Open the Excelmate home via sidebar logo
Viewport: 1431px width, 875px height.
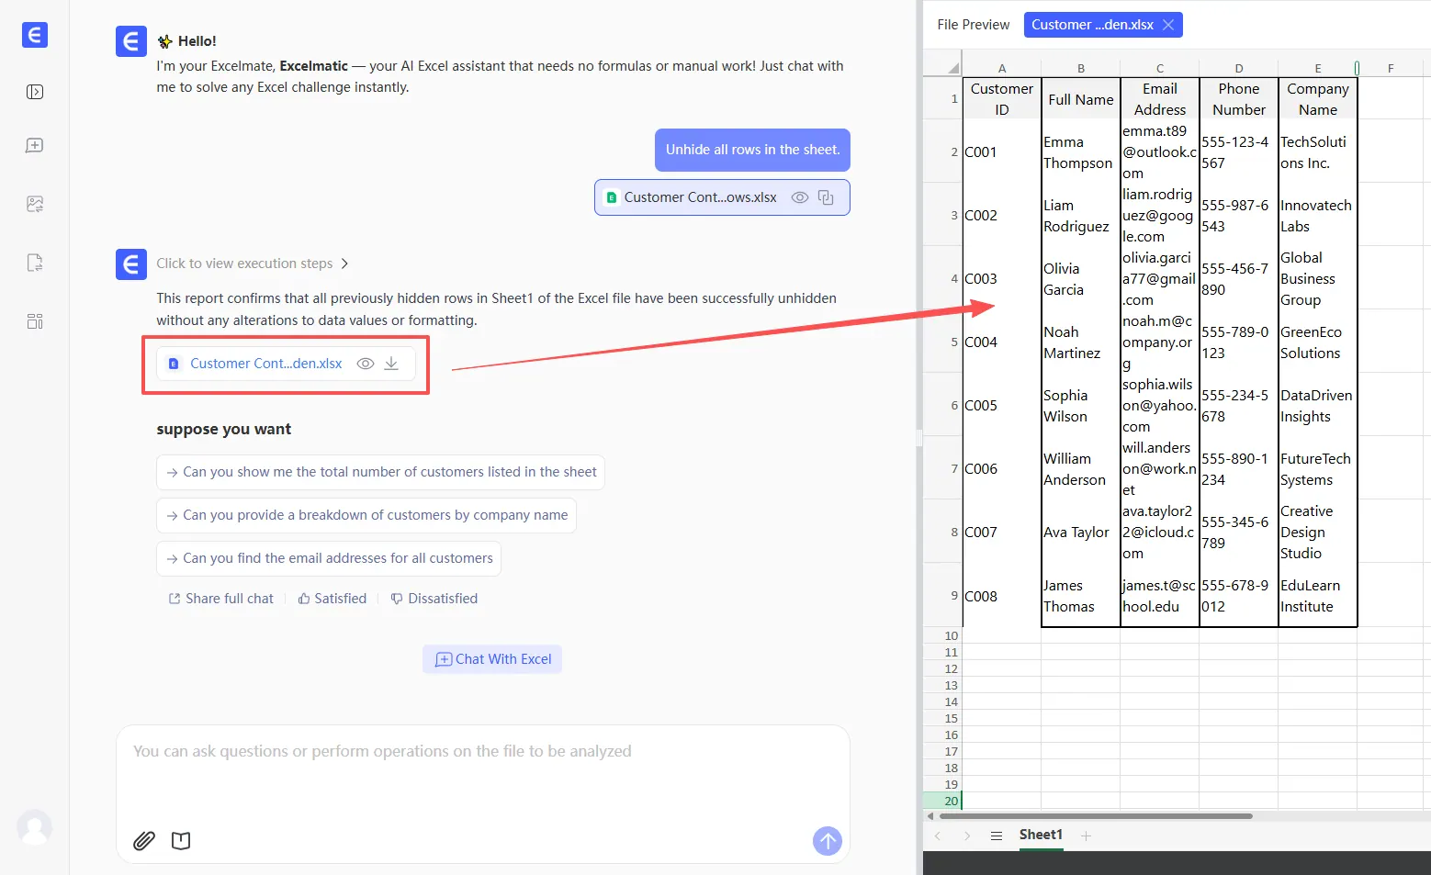click(x=34, y=35)
